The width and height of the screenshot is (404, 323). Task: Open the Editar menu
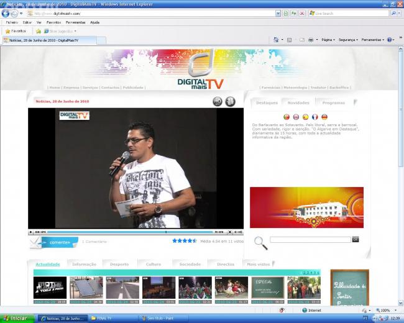27,22
